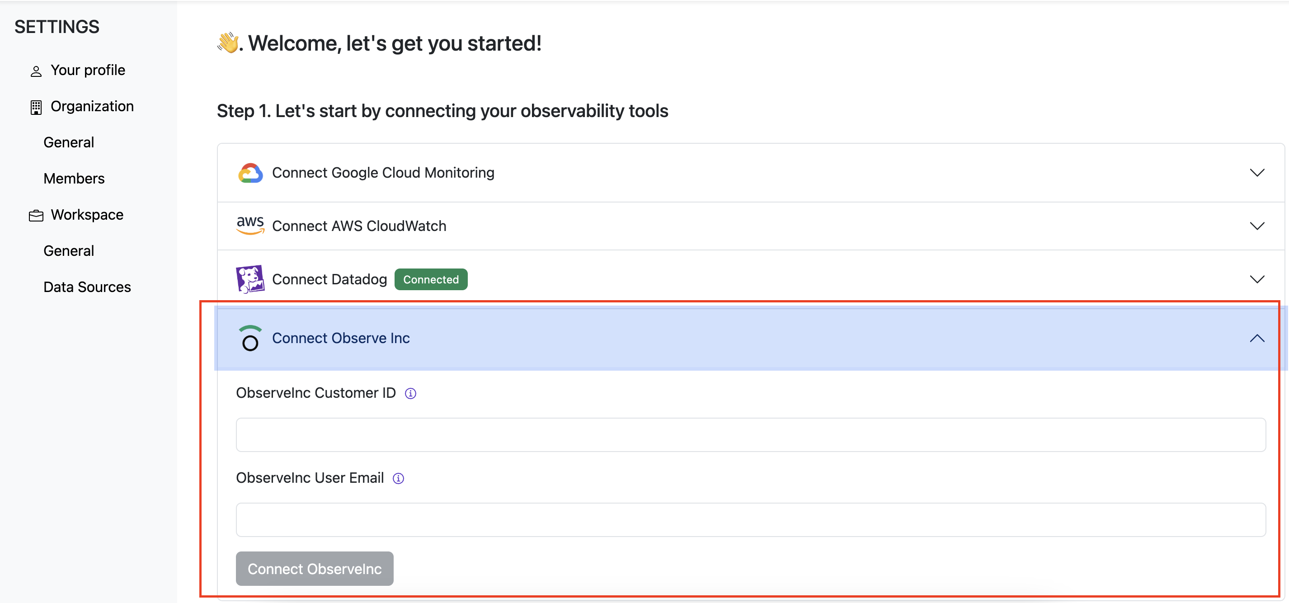Click info icon next to Customer ID
Viewport: 1289px width, 603px height.
click(410, 393)
